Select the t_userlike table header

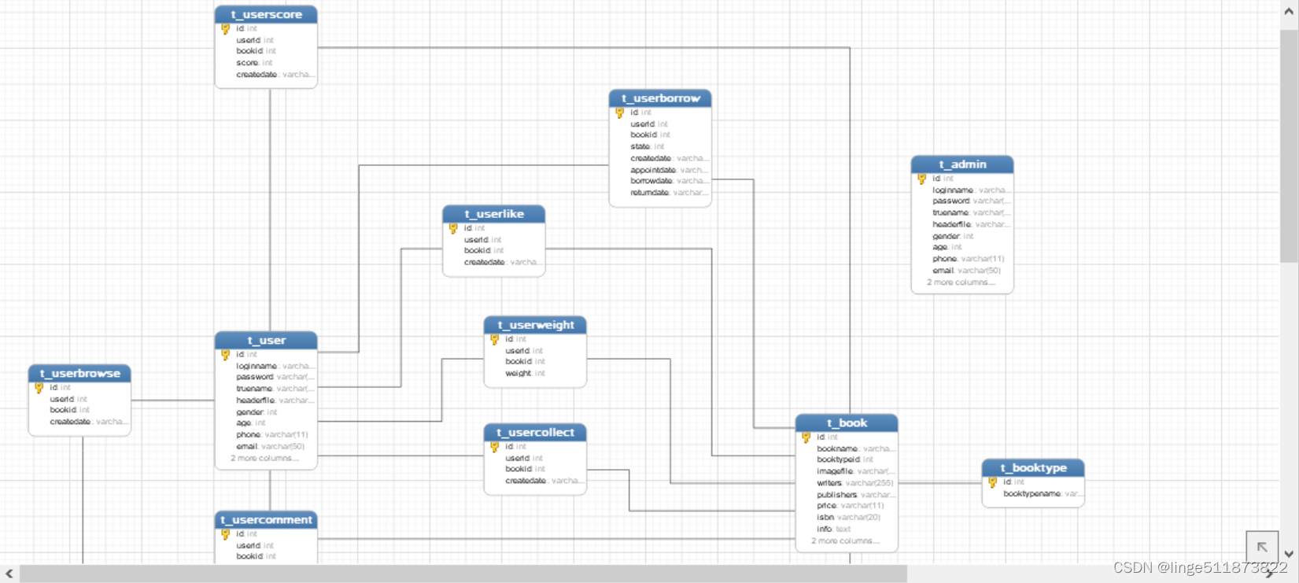[x=494, y=214]
